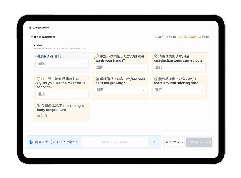Click the clock icon beside 入力履歴
The image size is (241, 178).
click(167, 37)
